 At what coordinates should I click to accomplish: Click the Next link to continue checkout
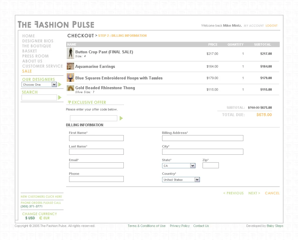[254, 193]
